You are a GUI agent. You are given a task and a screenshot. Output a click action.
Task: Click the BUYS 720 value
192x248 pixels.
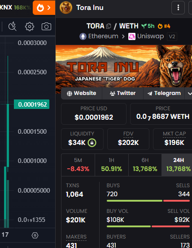tap(112, 194)
